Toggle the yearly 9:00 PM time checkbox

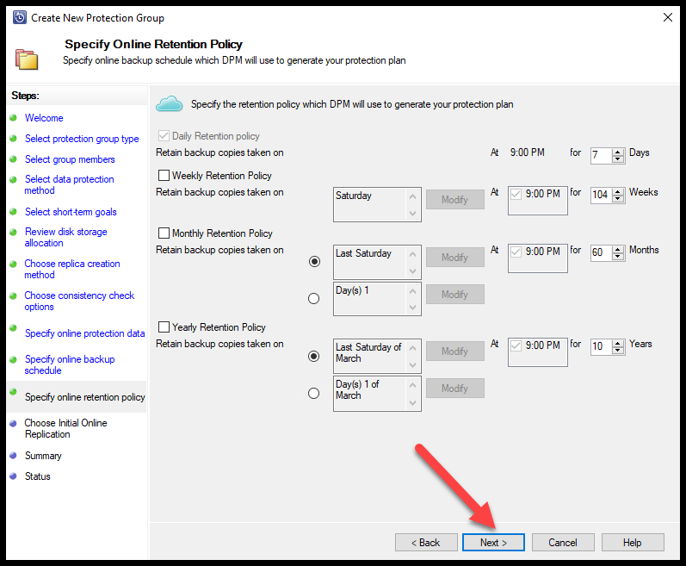tap(516, 345)
